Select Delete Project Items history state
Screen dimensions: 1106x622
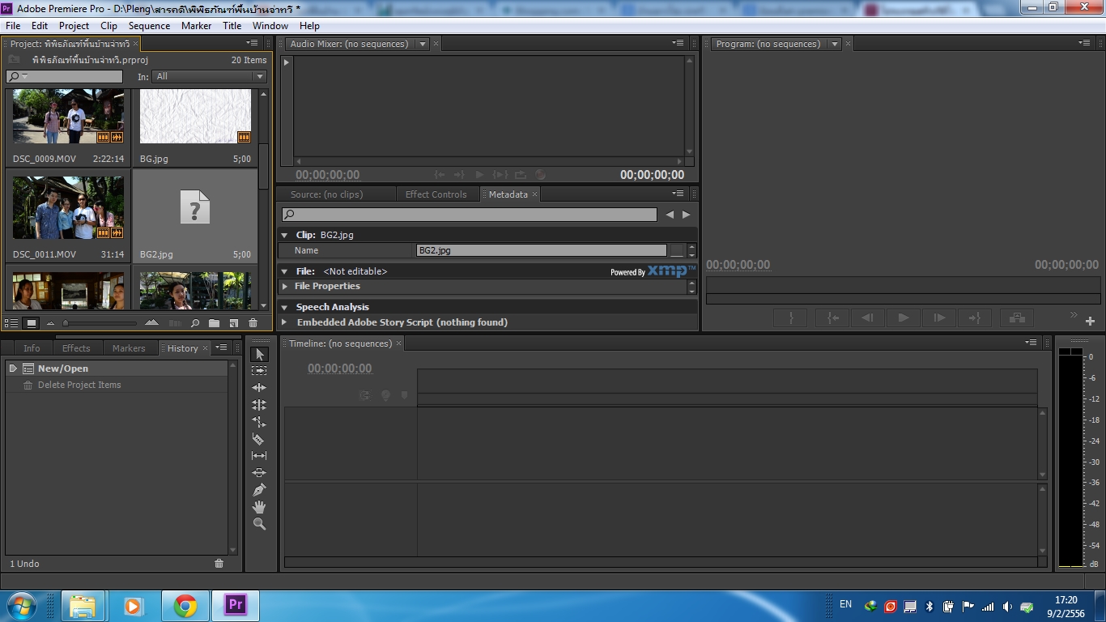tap(117, 385)
